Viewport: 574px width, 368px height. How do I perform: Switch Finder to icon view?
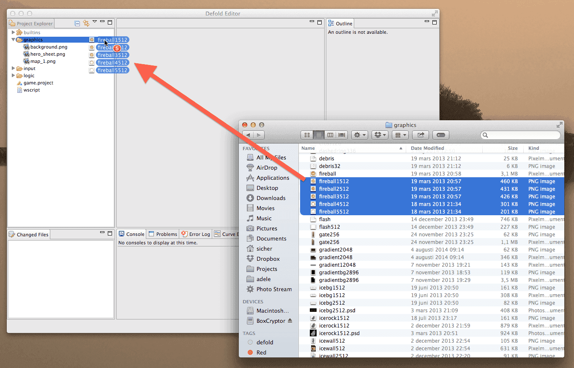pyautogui.click(x=307, y=135)
